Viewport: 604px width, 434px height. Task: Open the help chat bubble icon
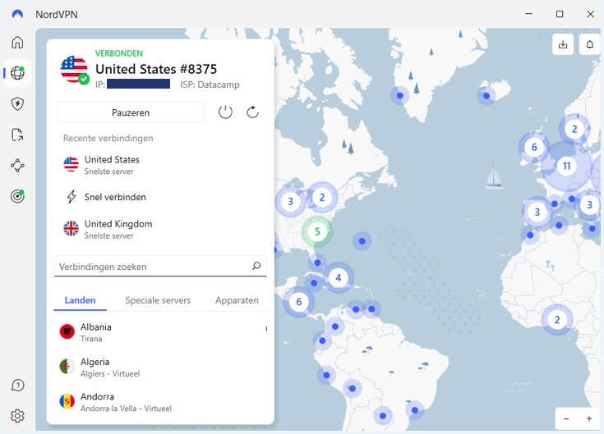click(x=18, y=385)
